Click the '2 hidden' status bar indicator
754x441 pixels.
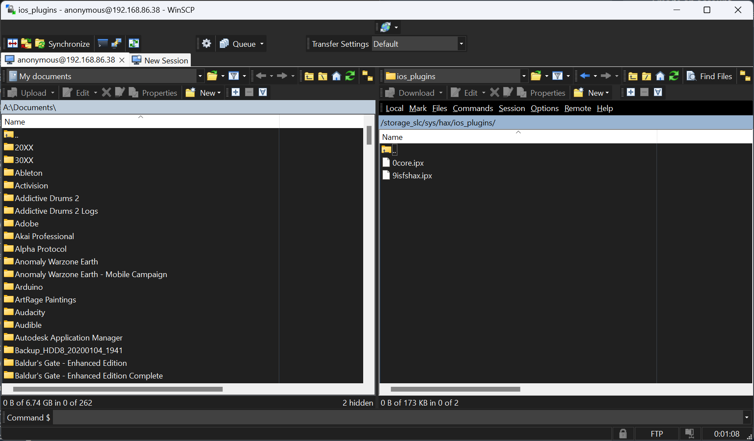tap(358, 403)
